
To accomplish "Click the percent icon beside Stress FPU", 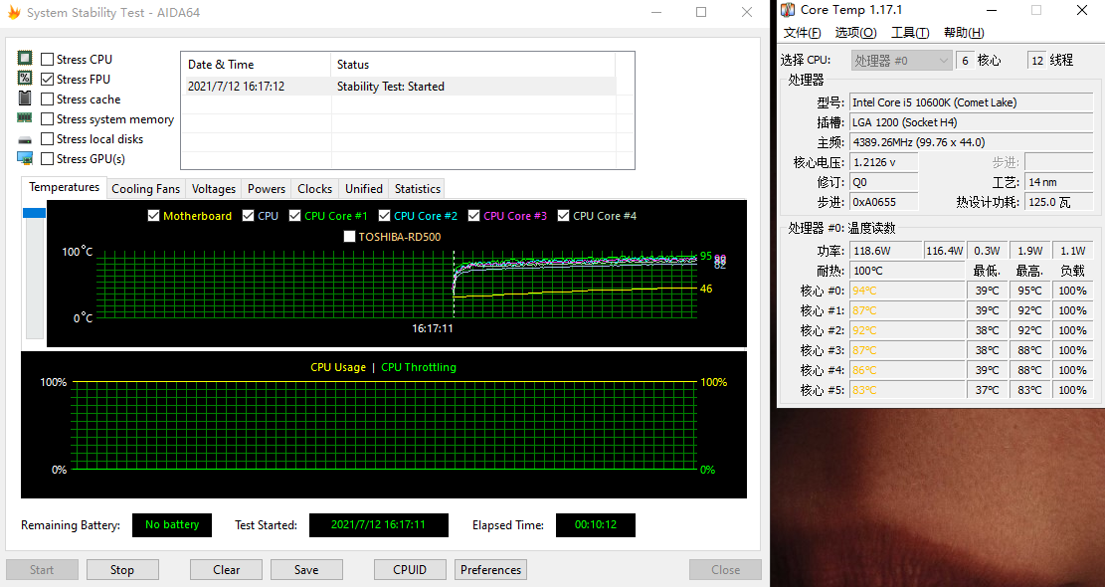I will pos(25,78).
